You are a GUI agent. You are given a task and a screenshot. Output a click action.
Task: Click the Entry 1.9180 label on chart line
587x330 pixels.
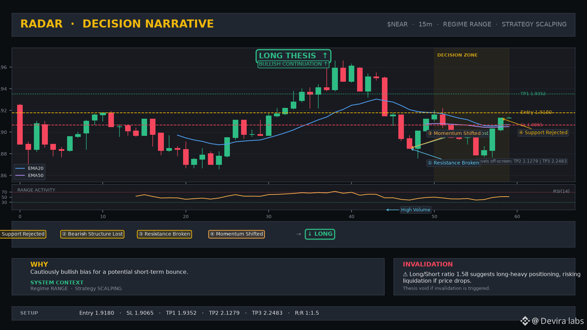pos(536,112)
